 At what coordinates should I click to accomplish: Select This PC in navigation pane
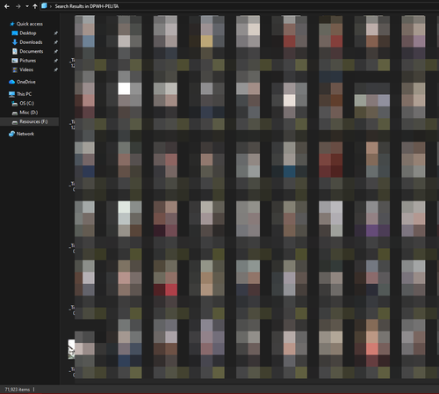pyautogui.click(x=24, y=94)
